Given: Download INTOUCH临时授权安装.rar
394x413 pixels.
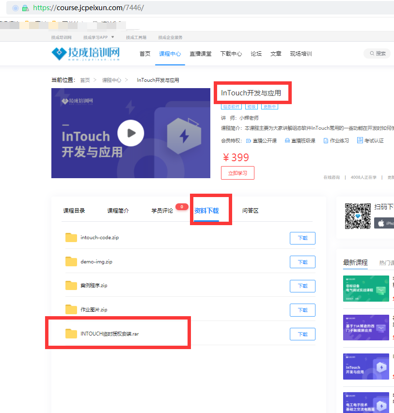Looking at the screenshot, I should click(302, 334).
